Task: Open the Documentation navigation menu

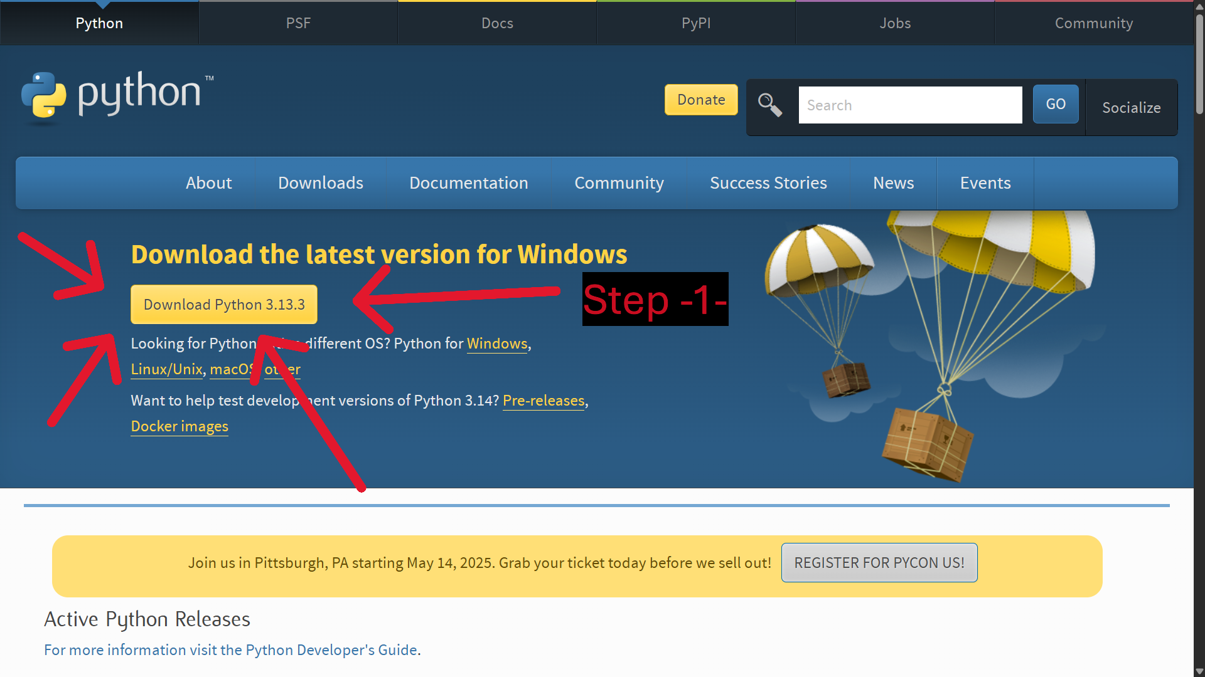Action: click(x=469, y=183)
